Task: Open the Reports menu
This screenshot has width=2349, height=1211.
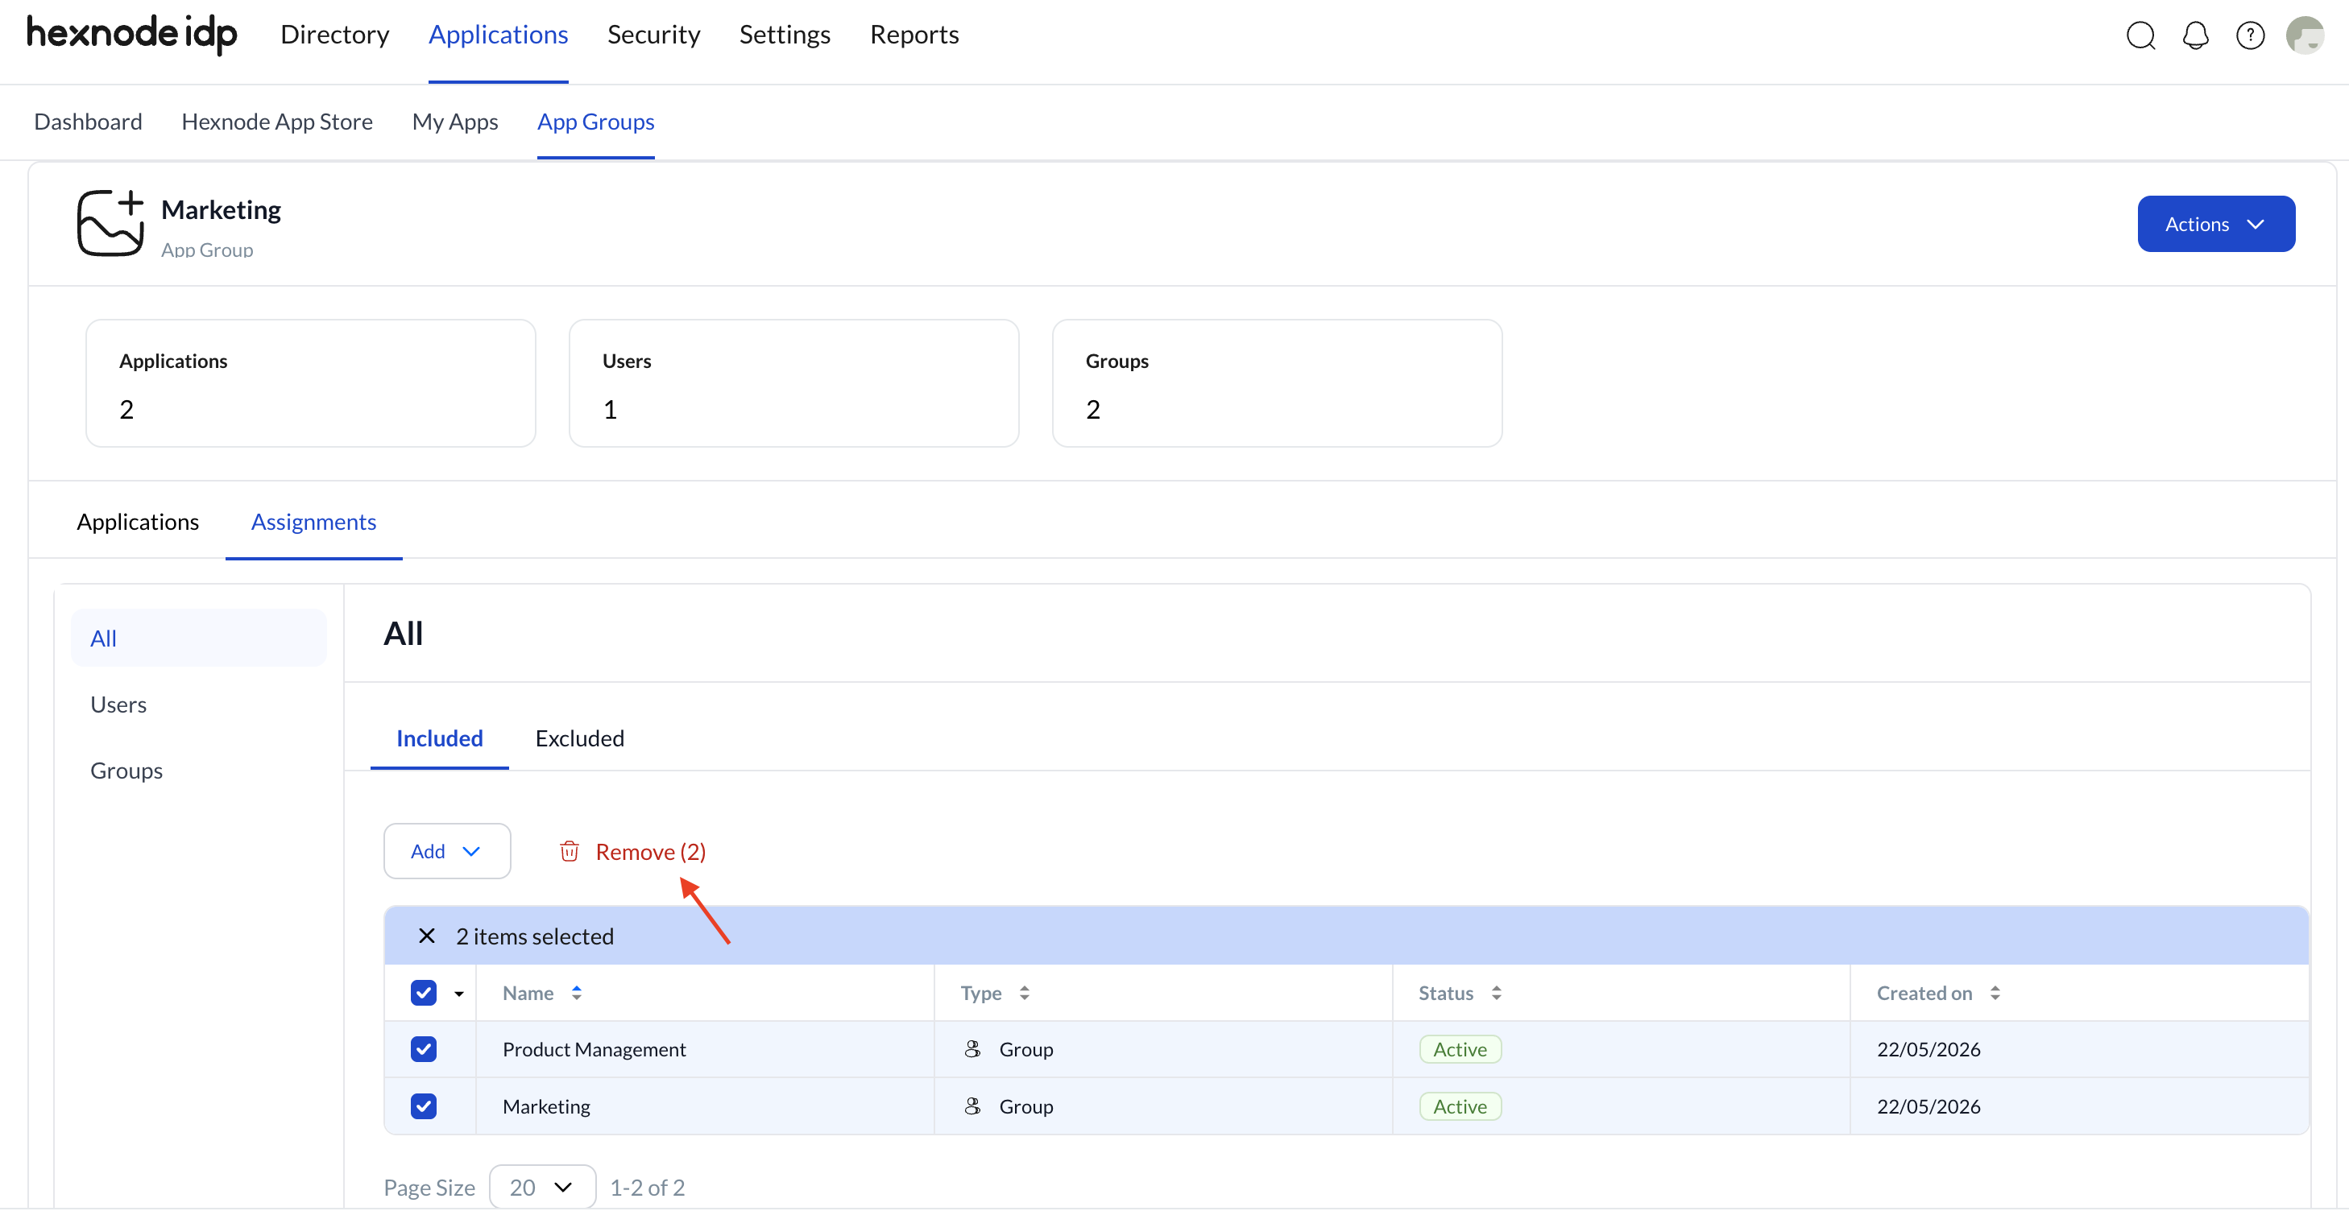Action: 913,35
